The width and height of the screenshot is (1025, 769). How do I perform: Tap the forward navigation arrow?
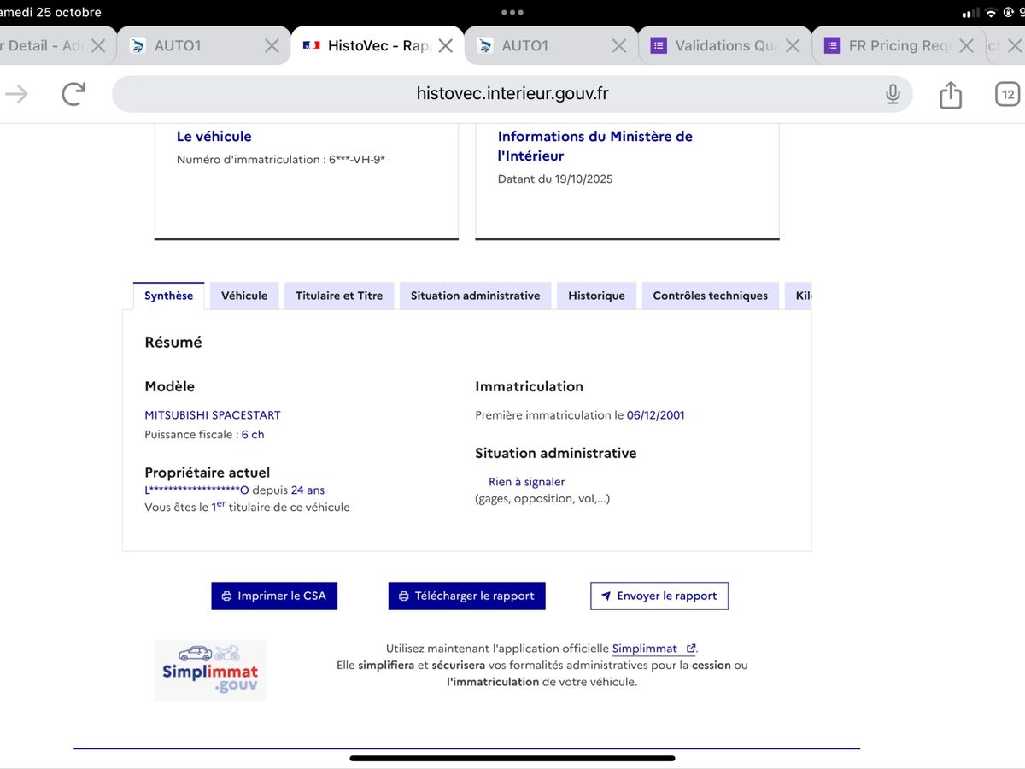tap(17, 94)
